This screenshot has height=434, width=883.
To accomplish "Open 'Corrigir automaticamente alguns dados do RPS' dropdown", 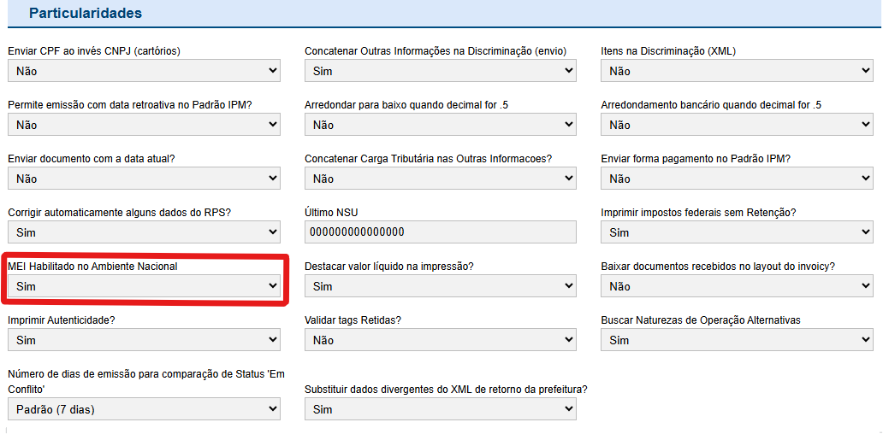I will 144,233.
